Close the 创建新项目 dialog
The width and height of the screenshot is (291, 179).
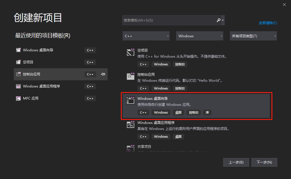pos(284,5)
